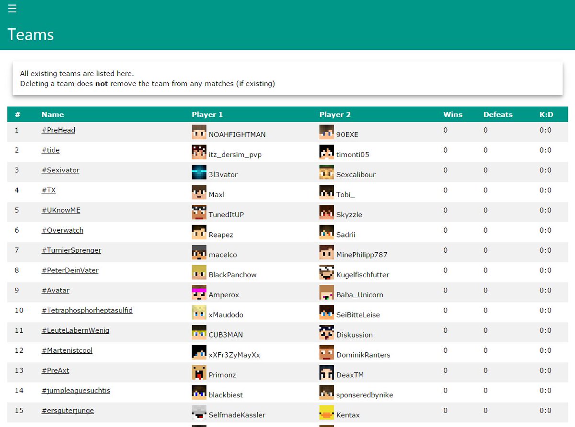Click the 3l3vator avatar icon
The height and width of the screenshot is (427, 575).
click(199, 172)
